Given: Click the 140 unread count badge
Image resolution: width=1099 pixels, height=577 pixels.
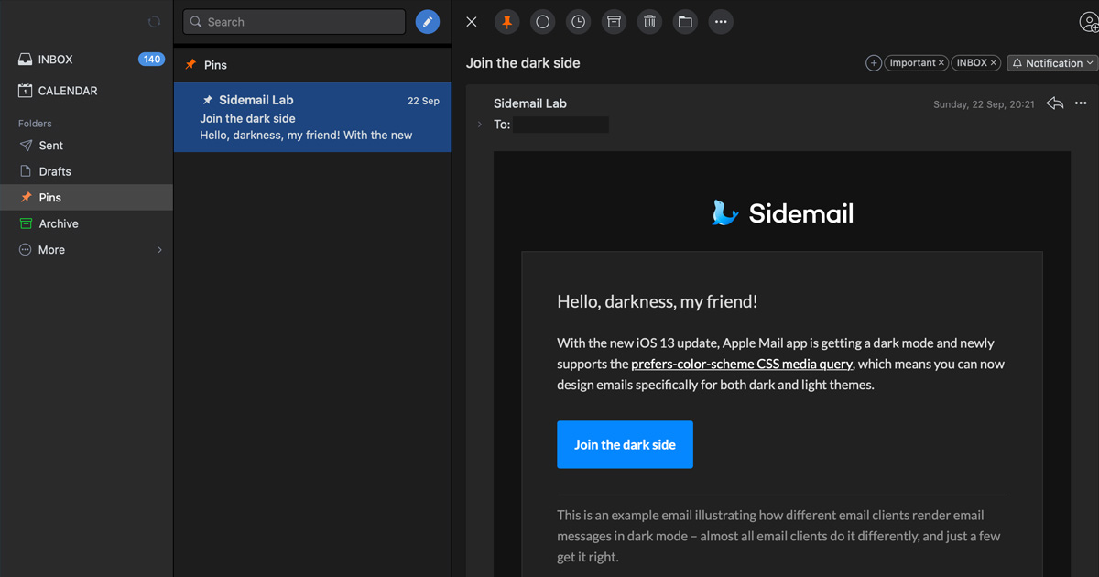Looking at the screenshot, I should (x=151, y=60).
